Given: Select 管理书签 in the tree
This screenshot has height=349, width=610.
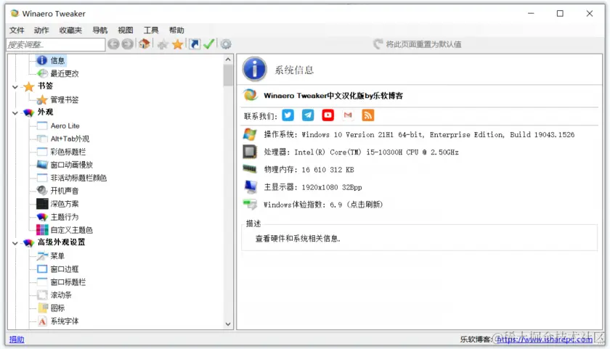Looking at the screenshot, I should pyautogui.click(x=65, y=99).
